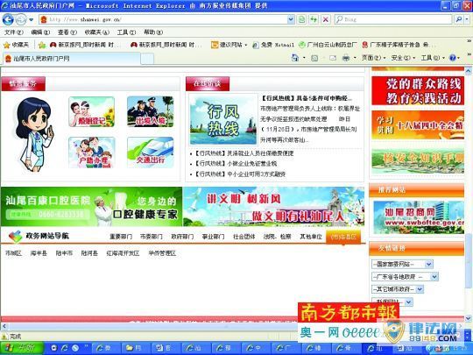473x355 pixels.
Task: Click the 出境入境 police service icon
Action: point(151,111)
